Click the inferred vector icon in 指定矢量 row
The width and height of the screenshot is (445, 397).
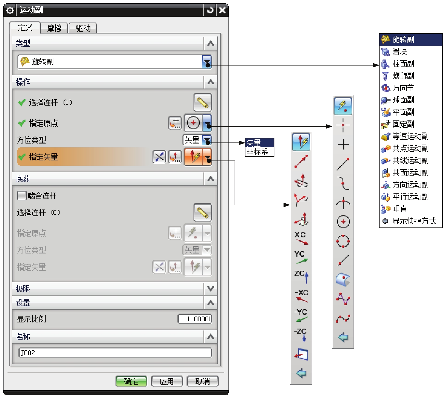[193, 157]
